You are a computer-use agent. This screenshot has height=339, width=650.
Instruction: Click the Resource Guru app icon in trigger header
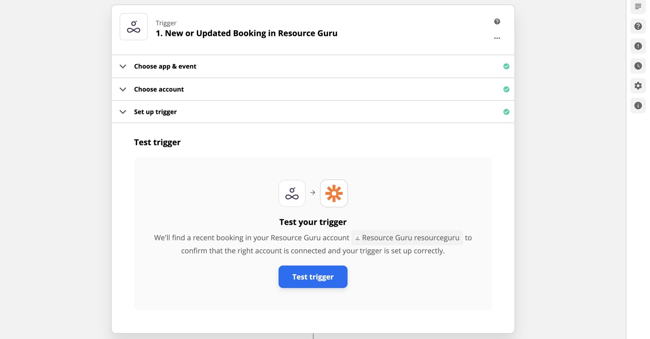[134, 27]
